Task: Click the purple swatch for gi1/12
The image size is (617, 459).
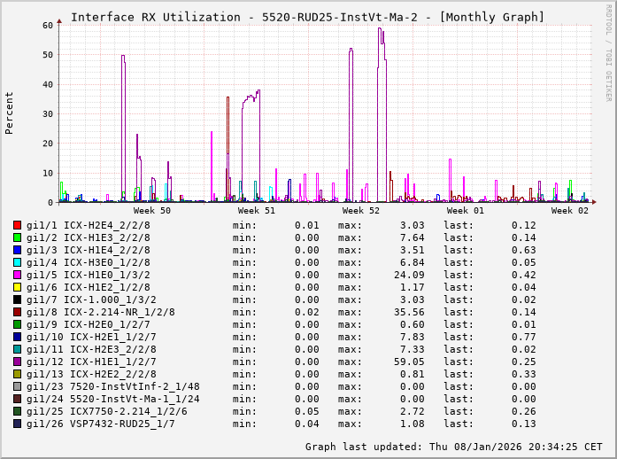Action: click(17, 362)
